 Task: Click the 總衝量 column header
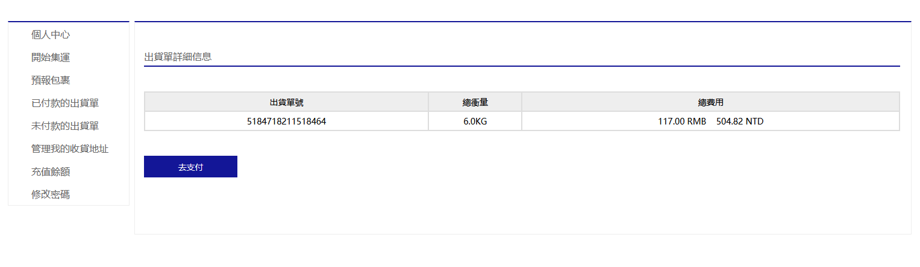pos(475,102)
